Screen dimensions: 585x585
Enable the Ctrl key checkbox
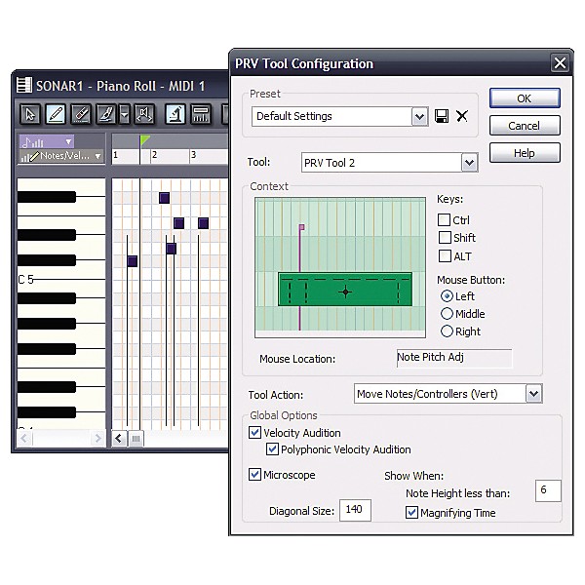tap(444, 219)
